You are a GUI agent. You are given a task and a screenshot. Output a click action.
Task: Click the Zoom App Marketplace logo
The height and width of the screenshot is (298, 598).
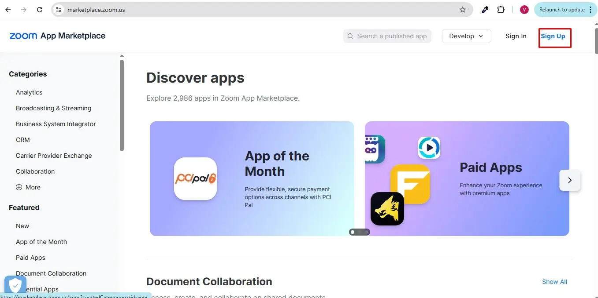57,36
